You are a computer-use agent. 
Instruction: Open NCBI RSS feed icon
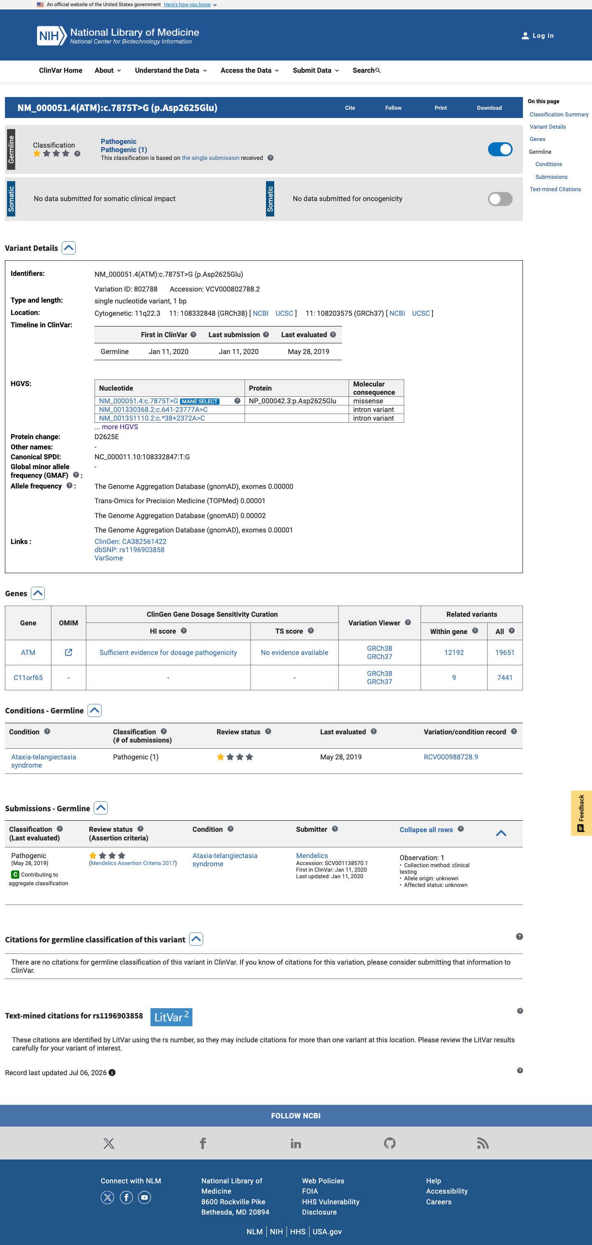pyautogui.click(x=483, y=1143)
